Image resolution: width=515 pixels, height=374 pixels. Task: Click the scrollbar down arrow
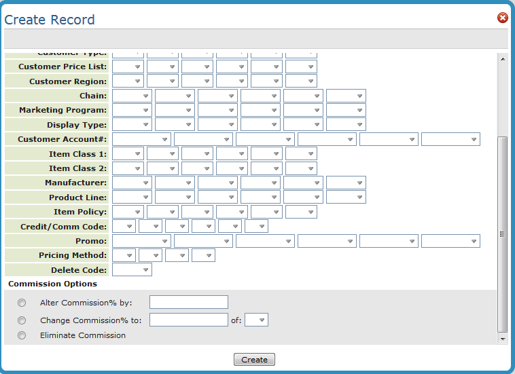click(503, 338)
